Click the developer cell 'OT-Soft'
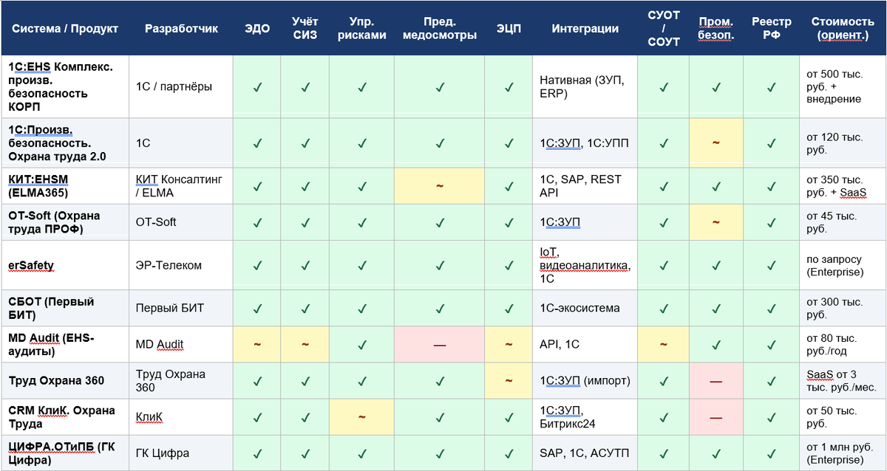 (181, 222)
